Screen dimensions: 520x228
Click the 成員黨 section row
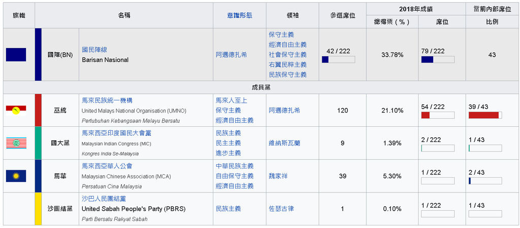pyautogui.click(x=261, y=88)
